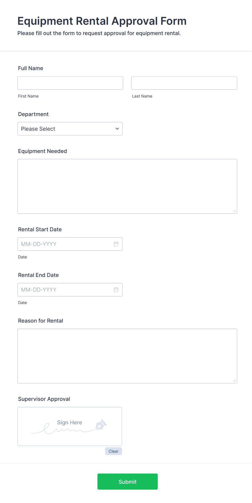This screenshot has height=503, width=252.
Task: Focus the Equipment Needed text area
Action: point(127,186)
